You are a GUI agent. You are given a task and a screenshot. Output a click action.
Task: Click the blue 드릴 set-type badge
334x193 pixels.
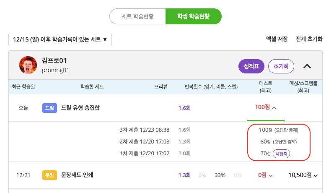pyautogui.click(x=49, y=108)
